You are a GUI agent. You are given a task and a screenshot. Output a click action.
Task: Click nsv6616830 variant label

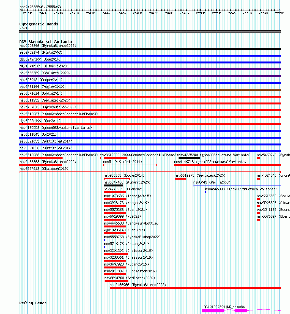pyautogui.click(x=273, y=196)
